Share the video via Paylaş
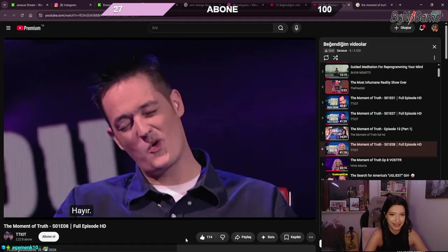Viewport: 448px width, 252px height. pyautogui.click(x=243, y=237)
